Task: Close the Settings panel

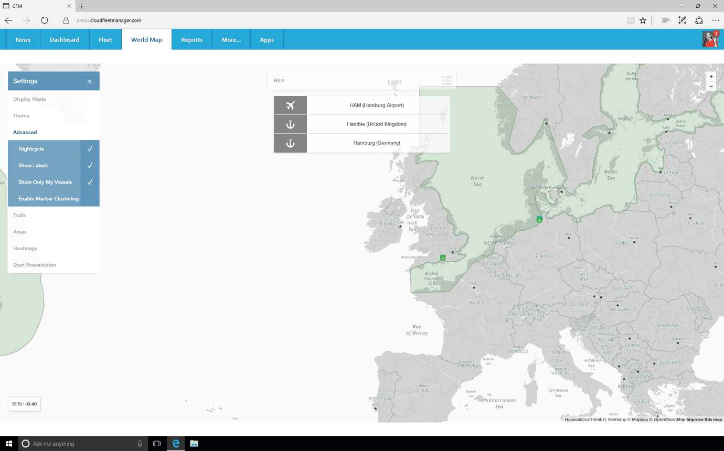Action: [x=89, y=81]
